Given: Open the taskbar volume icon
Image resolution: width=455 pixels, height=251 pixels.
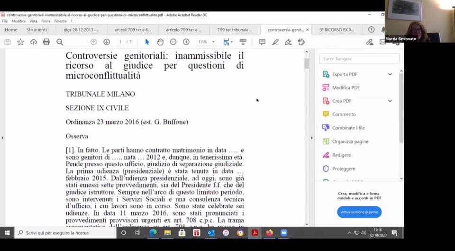Looking at the screenshot, I should click(364, 233).
